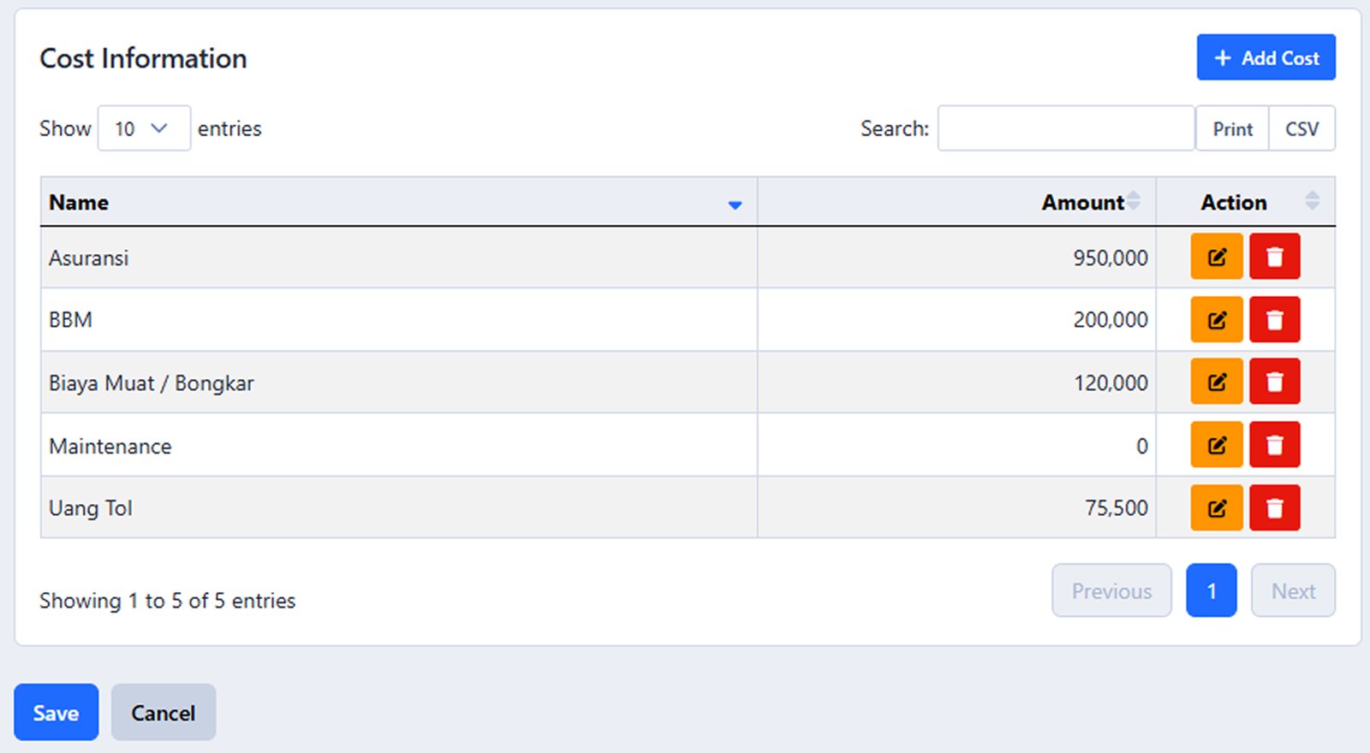Save the cost information form
This screenshot has height=753, width=1370.
pyautogui.click(x=56, y=712)
